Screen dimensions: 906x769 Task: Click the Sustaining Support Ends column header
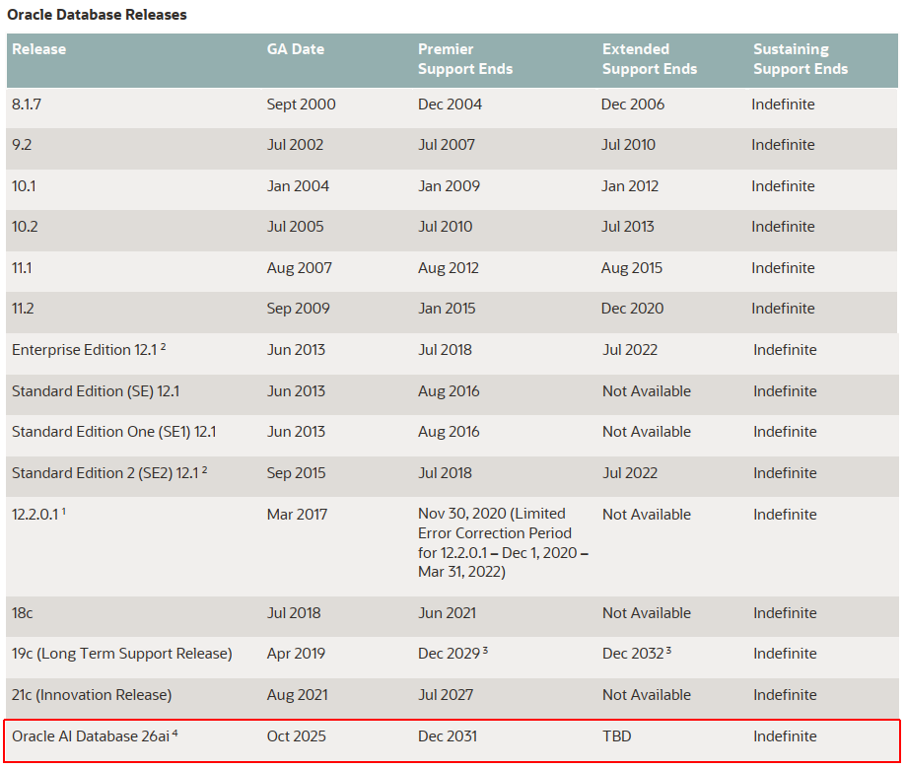800,59
